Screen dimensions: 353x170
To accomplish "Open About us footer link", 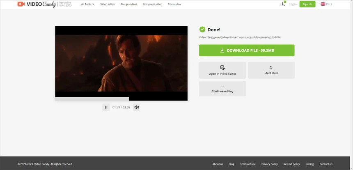I will click(218, 164).
